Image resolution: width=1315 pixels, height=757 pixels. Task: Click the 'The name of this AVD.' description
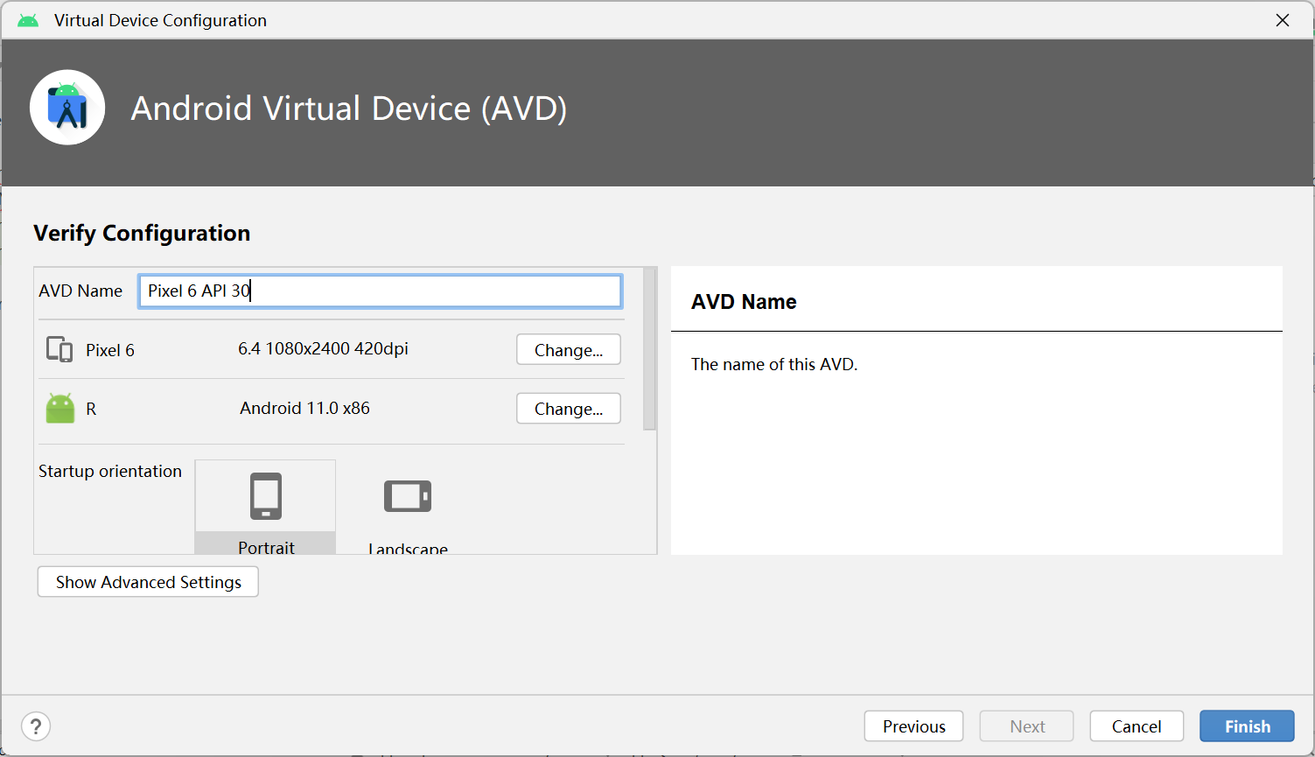click(x=774, y=364)
